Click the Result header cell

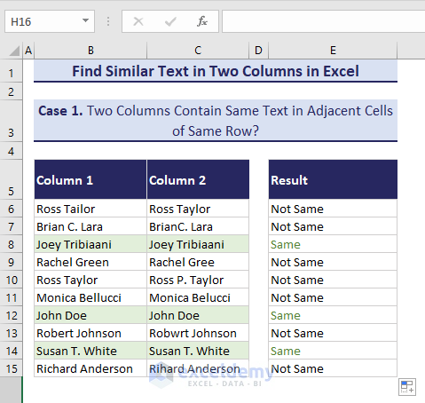pyautogui.click(x=333, y=179)
